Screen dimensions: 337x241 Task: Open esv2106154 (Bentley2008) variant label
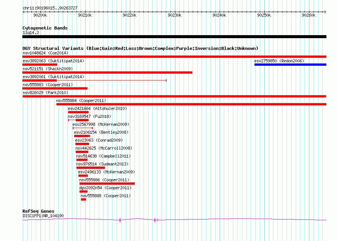(101, 132)
